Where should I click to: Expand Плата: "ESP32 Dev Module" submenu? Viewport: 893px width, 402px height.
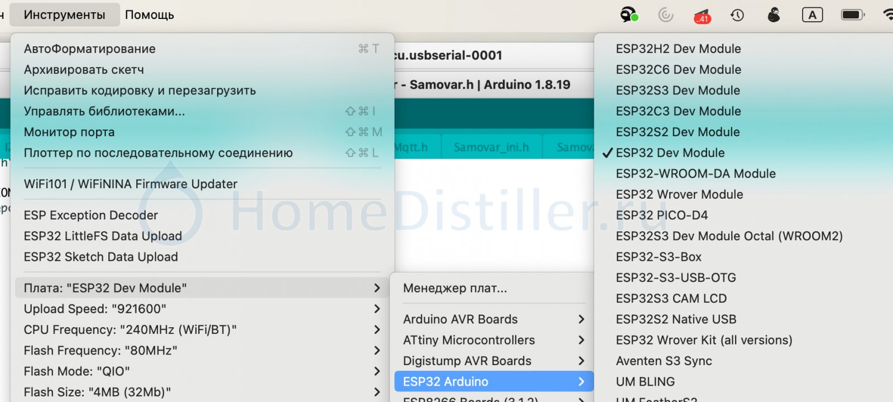202,288
